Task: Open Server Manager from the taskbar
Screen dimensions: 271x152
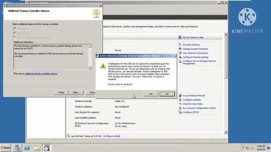Action: pyautogui.click(x=17, y=148)
